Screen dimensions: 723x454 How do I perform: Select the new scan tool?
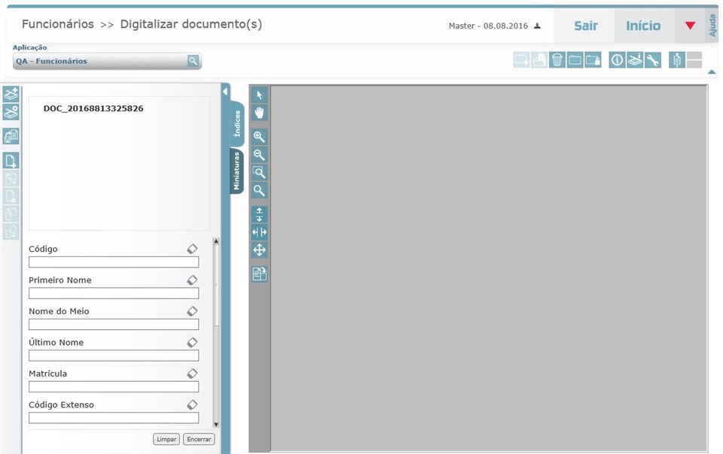tap(11, 94)
